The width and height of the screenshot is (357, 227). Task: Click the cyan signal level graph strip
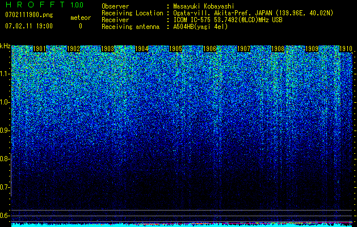(x=182, y=225)
